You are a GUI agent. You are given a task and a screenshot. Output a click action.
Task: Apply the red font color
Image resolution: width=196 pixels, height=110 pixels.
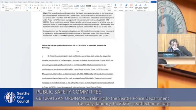[37, 8]
